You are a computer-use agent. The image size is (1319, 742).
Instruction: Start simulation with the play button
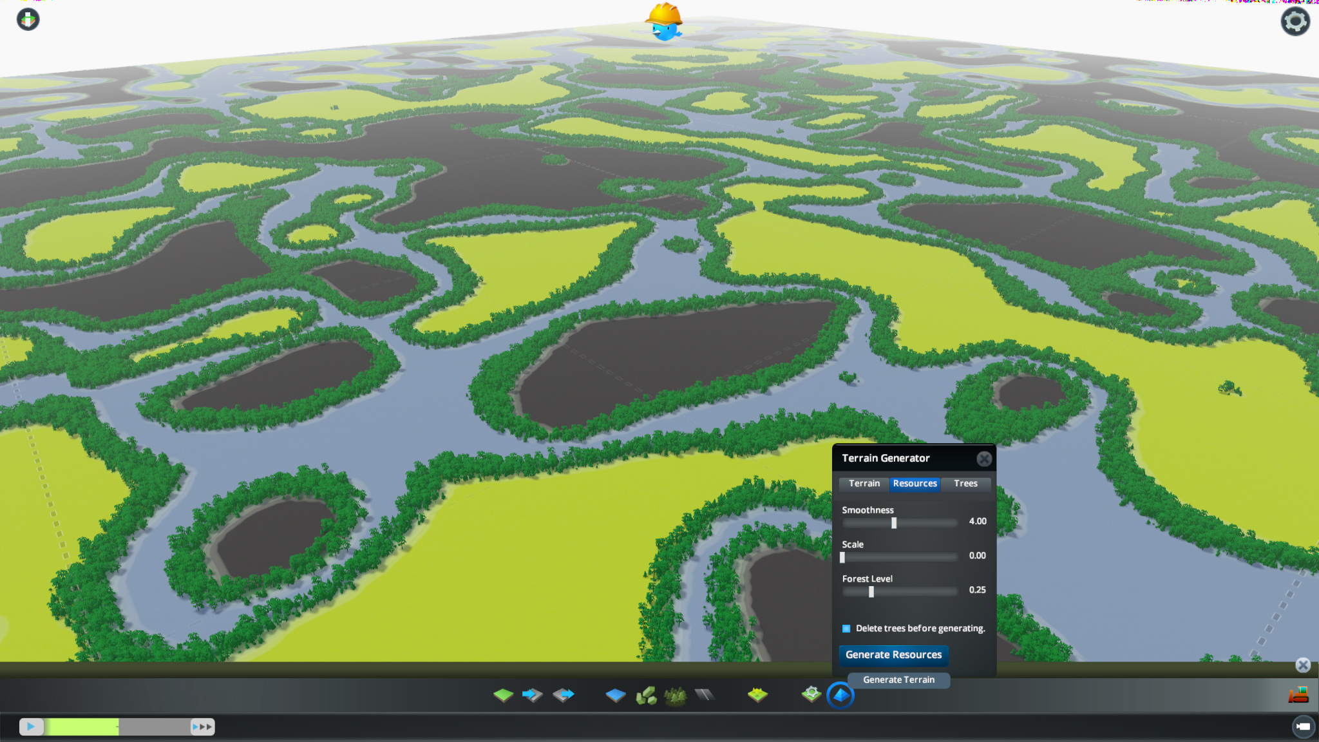(x=31, y=727)
